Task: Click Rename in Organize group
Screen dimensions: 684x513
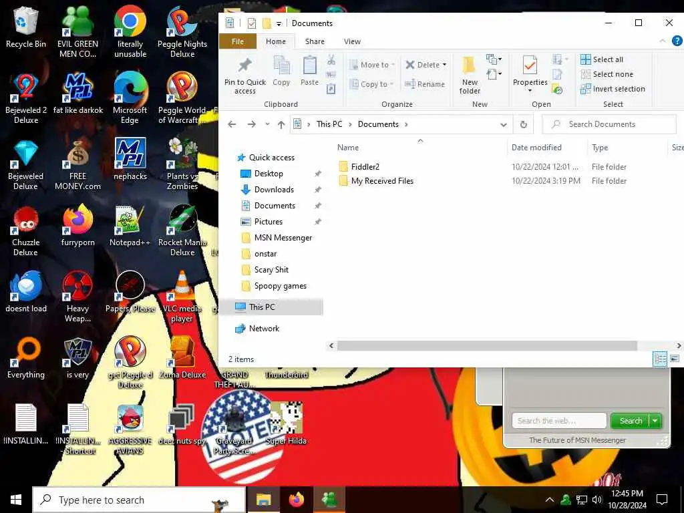Action: coord(425,83)
